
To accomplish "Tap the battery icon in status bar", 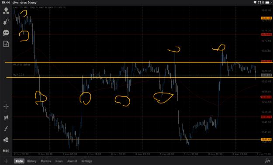I will click(268, 3).
